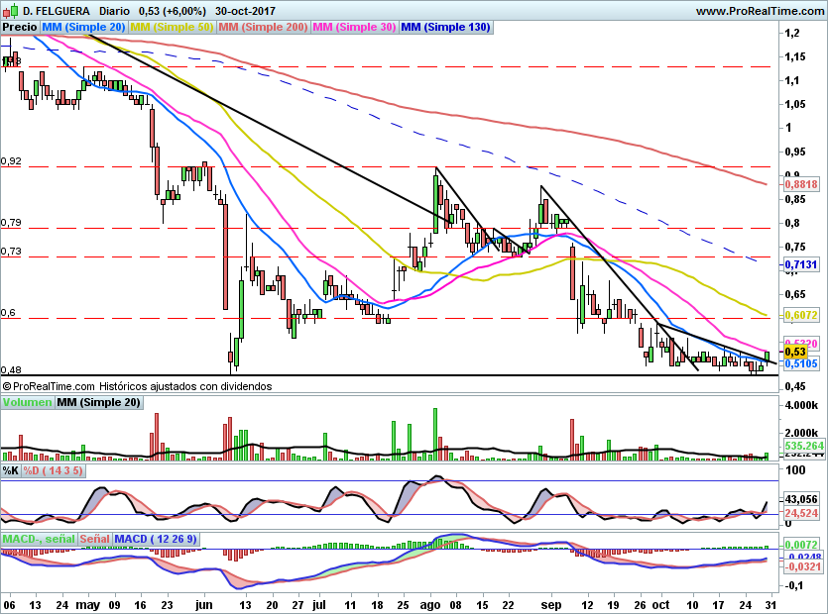The image size is (828, 614).
Task: Click the %K stochastic label
Action: click(x=11, y=470)
